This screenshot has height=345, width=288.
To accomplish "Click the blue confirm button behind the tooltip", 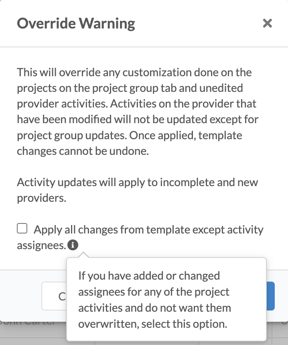I will tap(271, 296).
